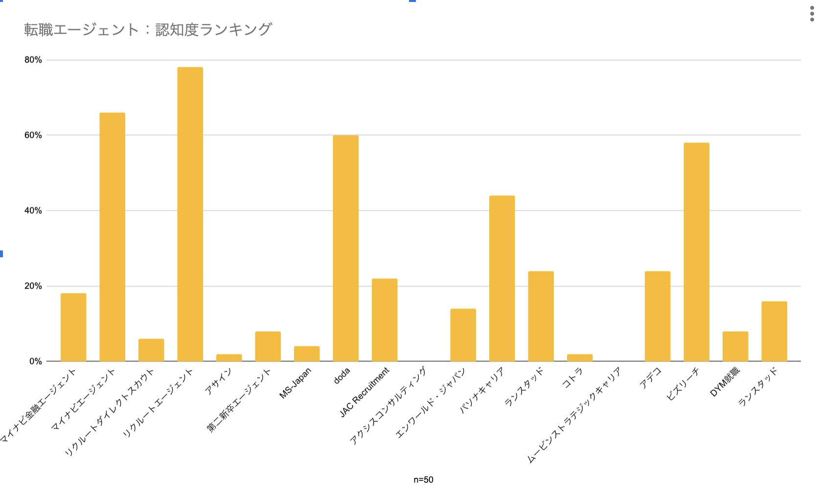Click the アクシスコンサルティング axis label

(388, 406)
